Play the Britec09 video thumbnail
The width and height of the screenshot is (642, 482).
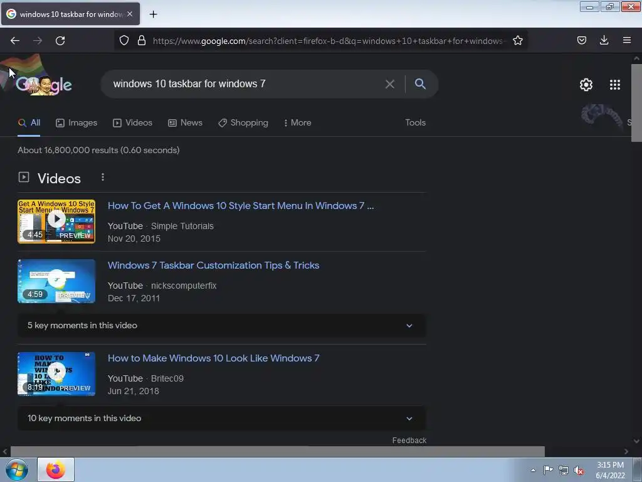click(x=56, y=374)
